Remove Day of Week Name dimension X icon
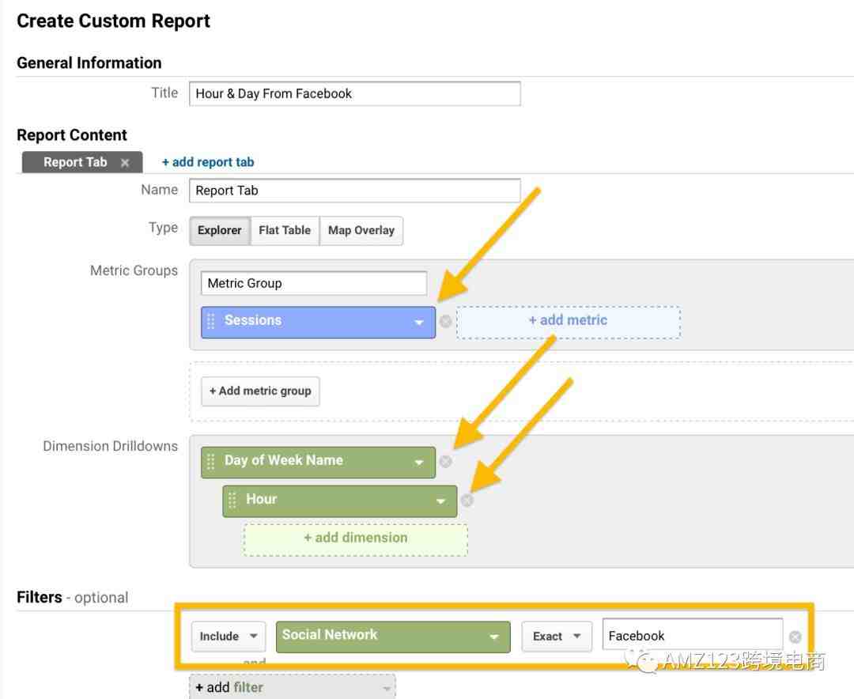Image resolution: width=854 pixels, height=699 pixels. 446,462
